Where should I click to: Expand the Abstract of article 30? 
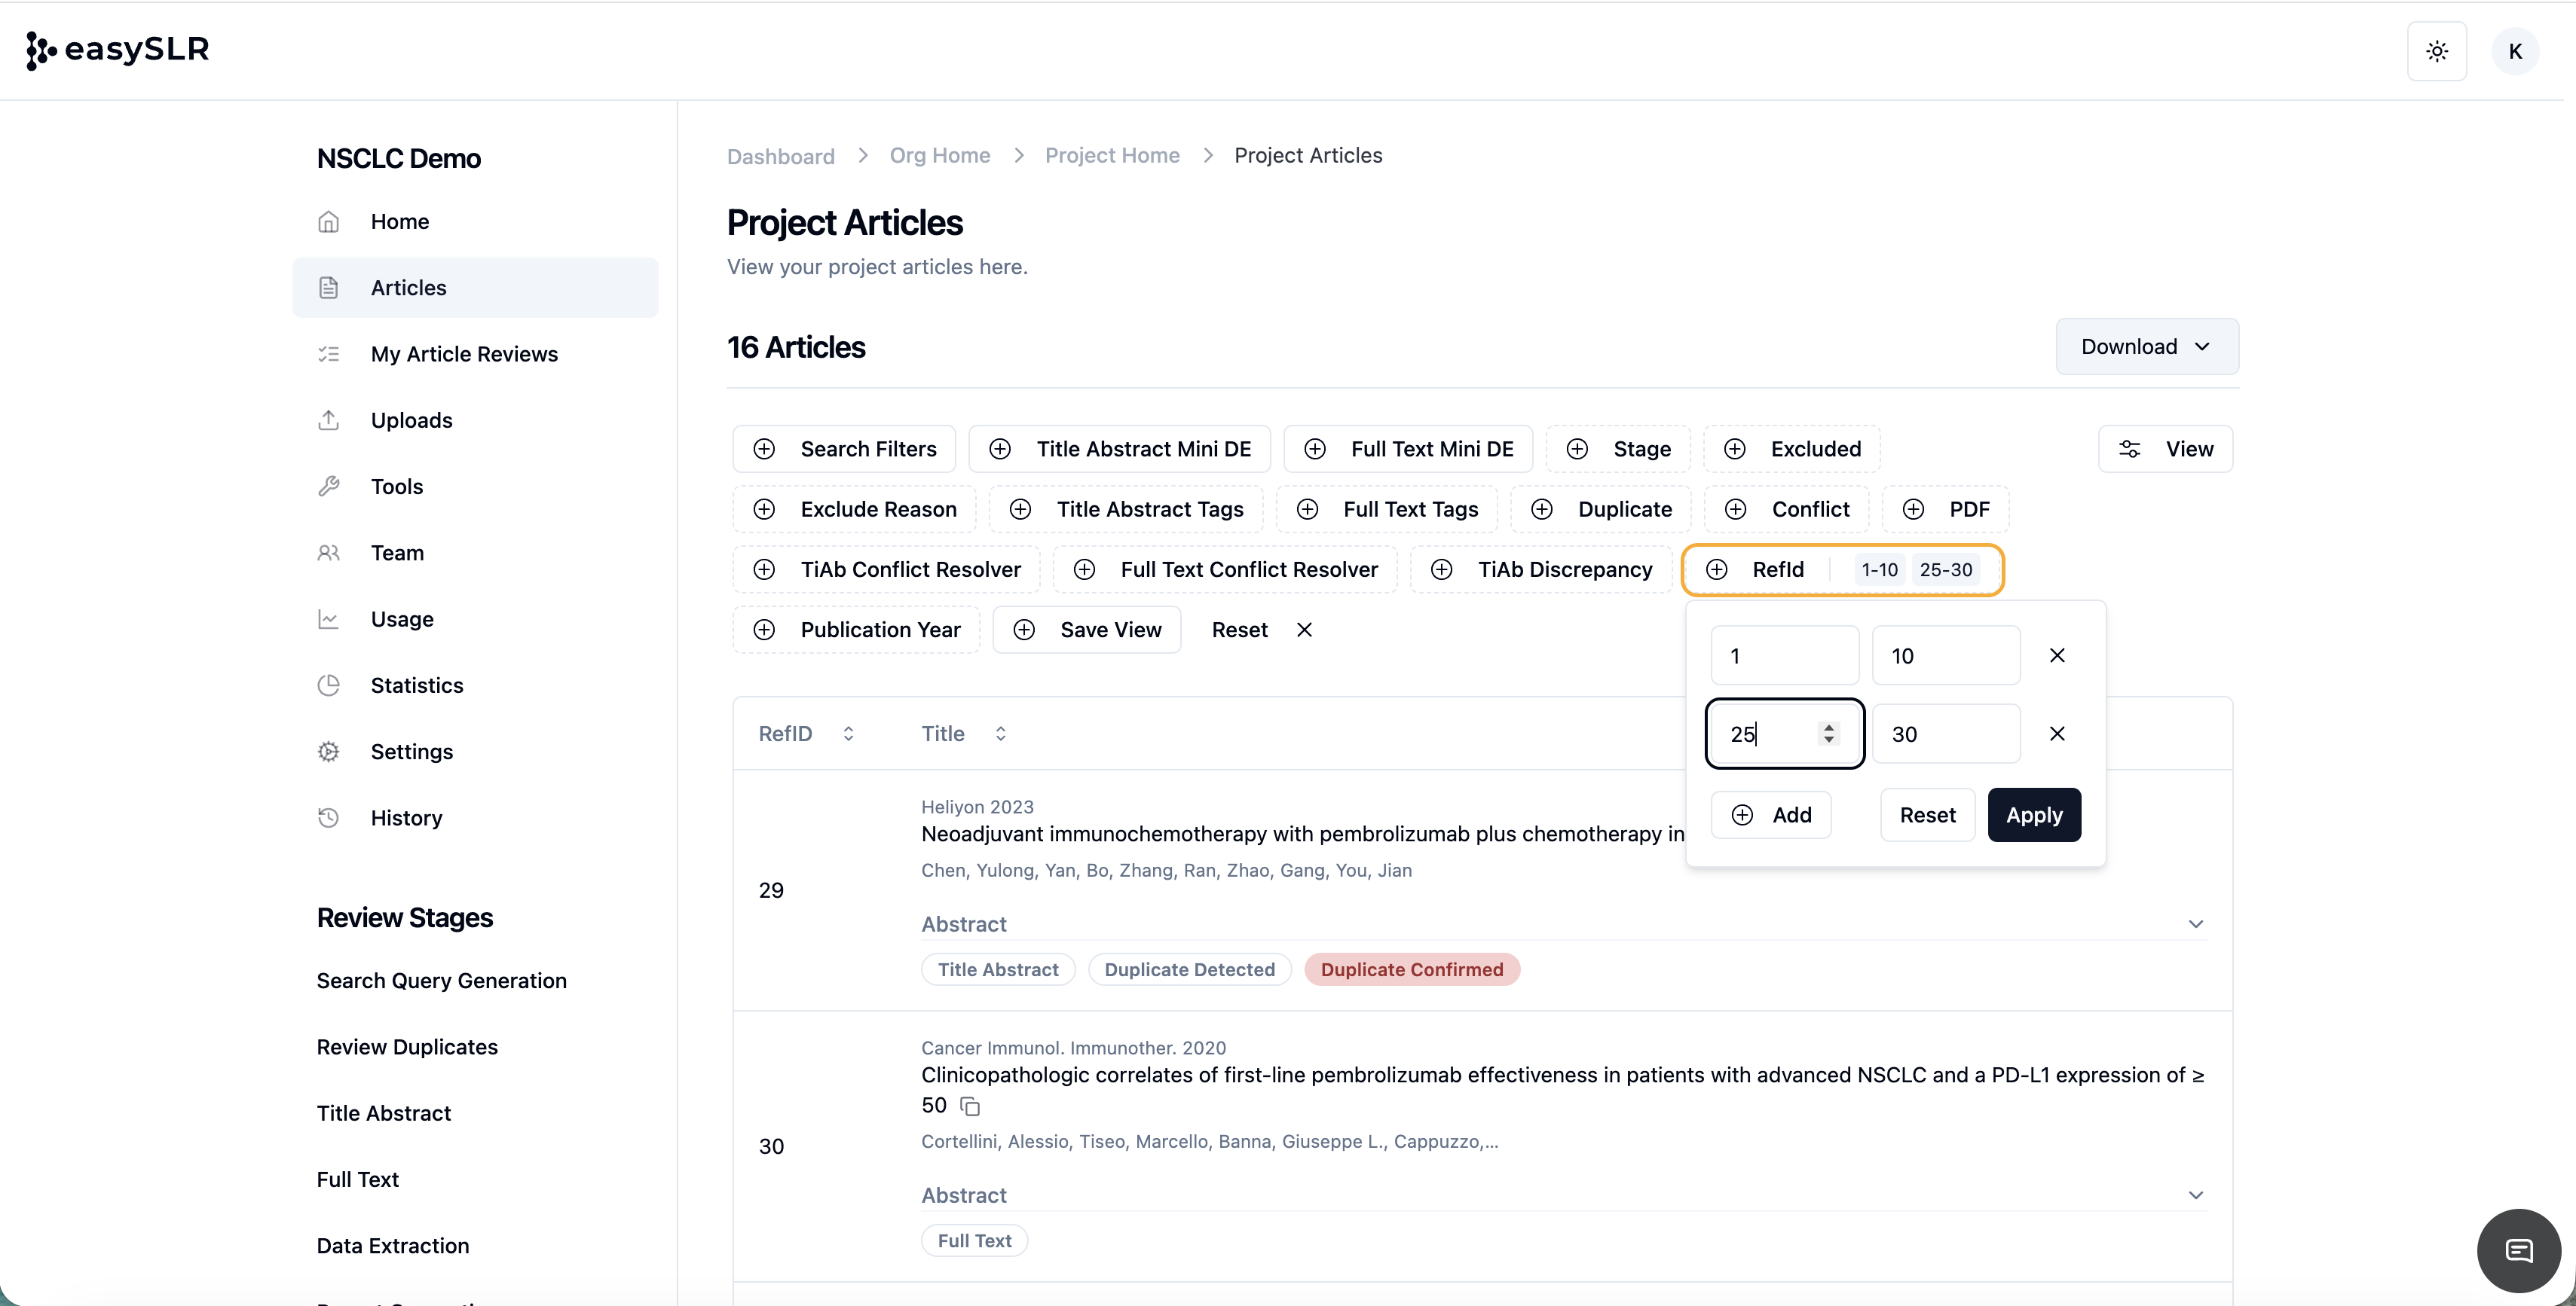(x=2195, y=1195)
